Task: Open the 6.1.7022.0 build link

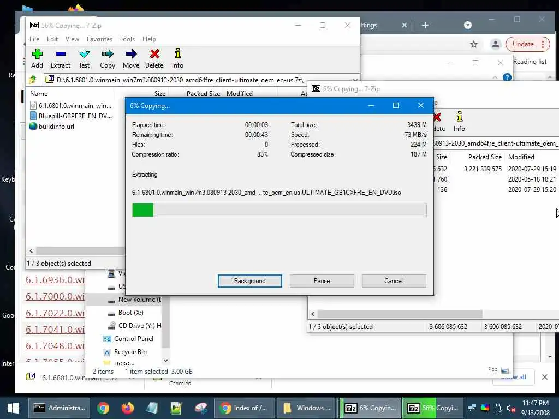Action: [x=55, y=313]
